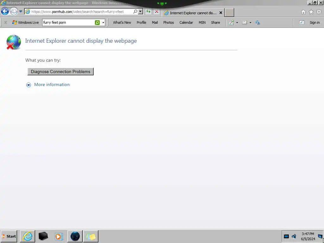324x243 pixels.
Task: Click the Windows Live logo button
Action: (x=25, y=22)
